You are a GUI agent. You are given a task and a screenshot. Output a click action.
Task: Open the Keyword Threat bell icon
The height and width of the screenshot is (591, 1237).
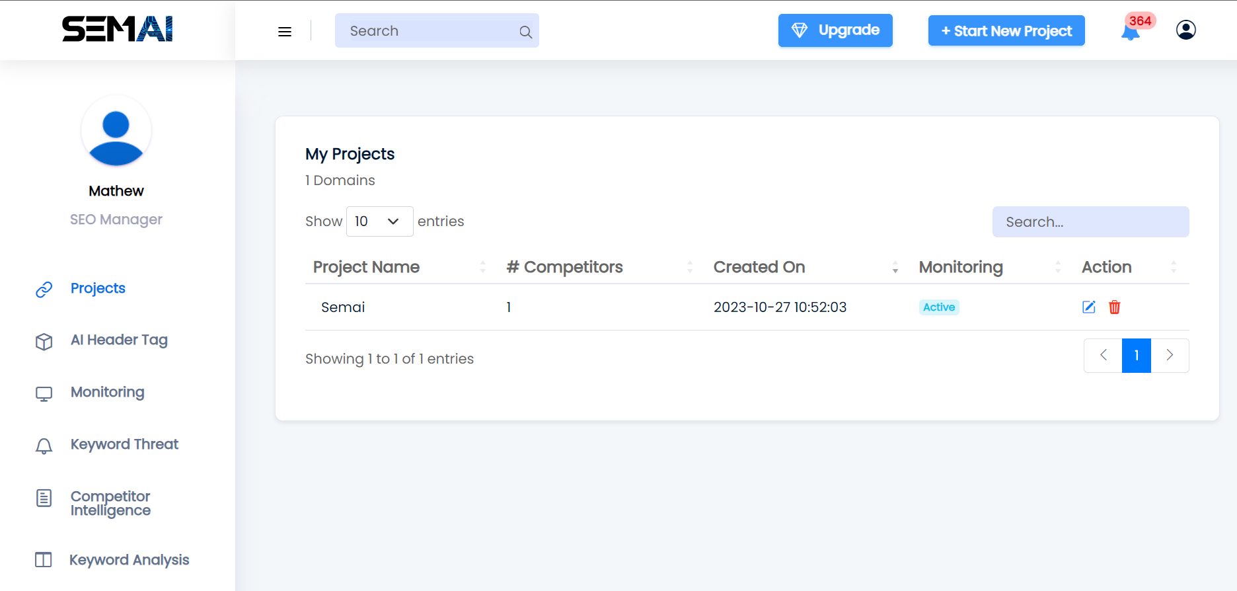click(x=44, y=446)
